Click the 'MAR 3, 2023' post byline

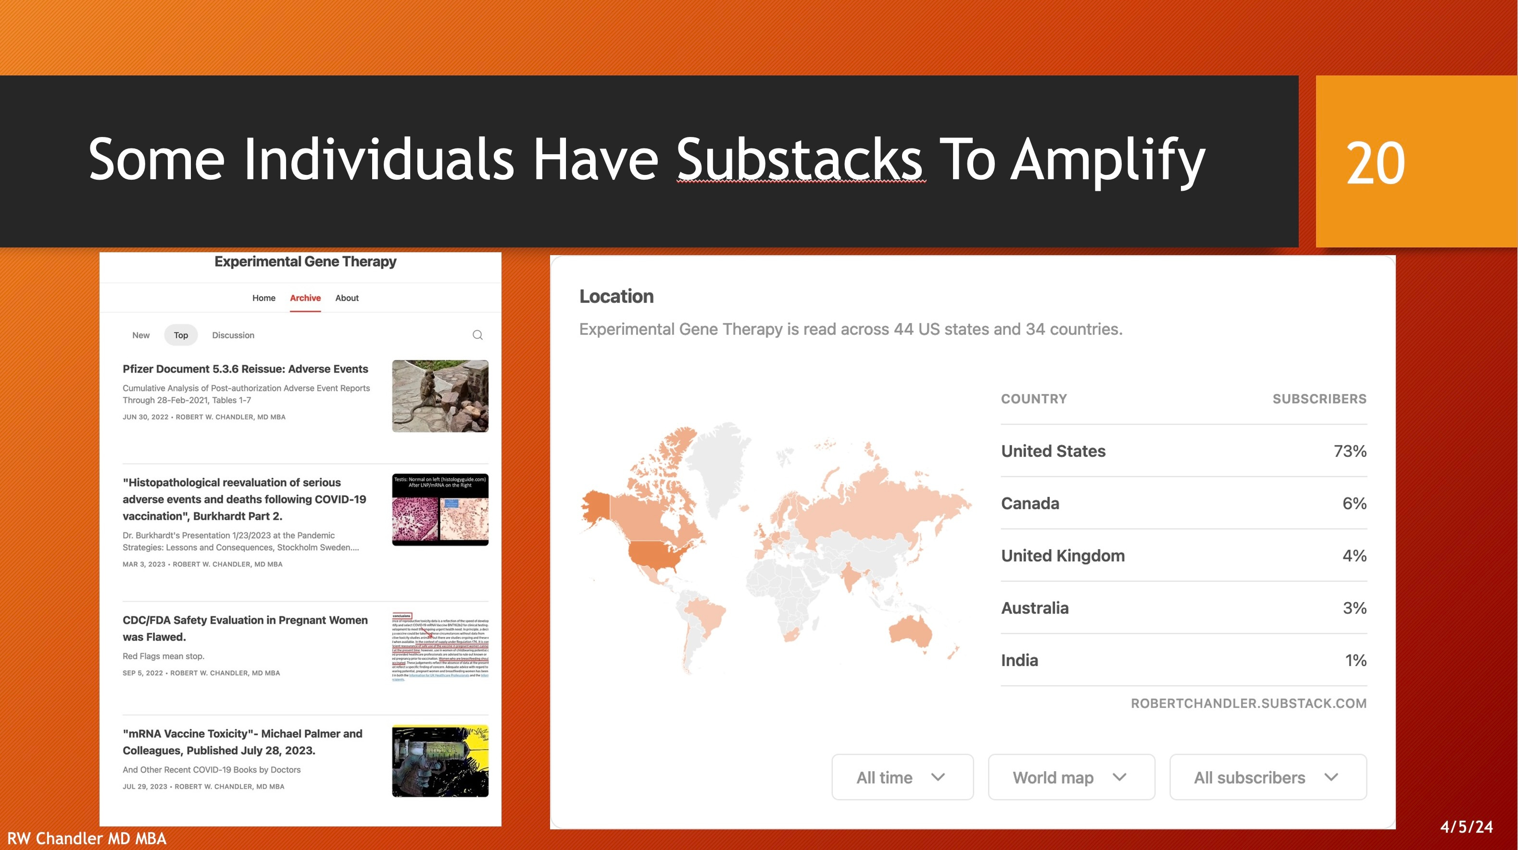click(202, 564)
